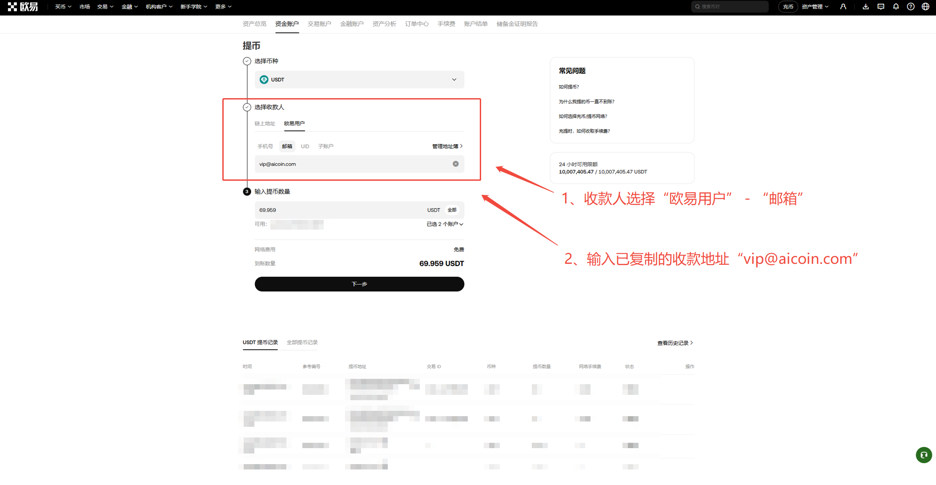Screen dimensions: 936x485
Task: Clear the vip@aicoin.com input field
Action: coord(455,164)
